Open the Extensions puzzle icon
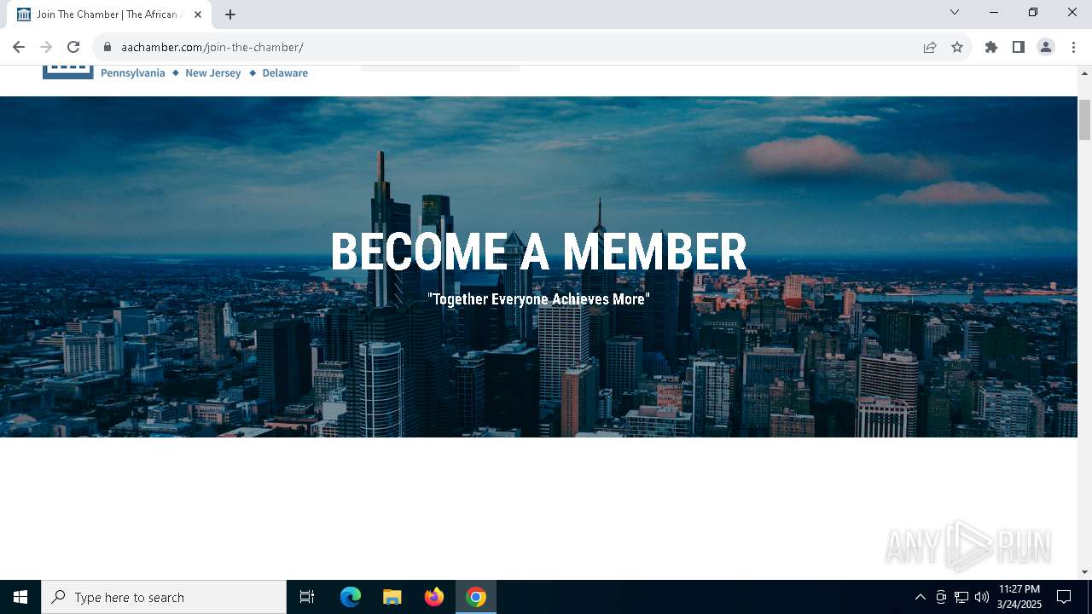Viewport: 1092px width, 614px height. (991, 47)
